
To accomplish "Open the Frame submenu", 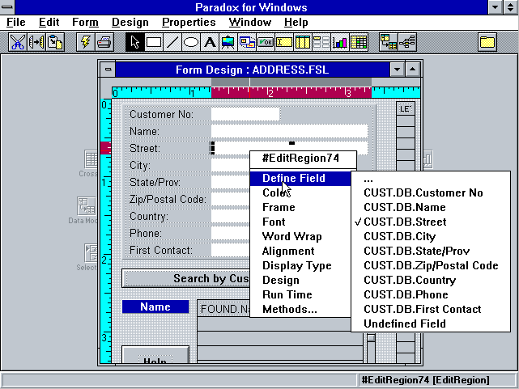I will click(300, 207).
